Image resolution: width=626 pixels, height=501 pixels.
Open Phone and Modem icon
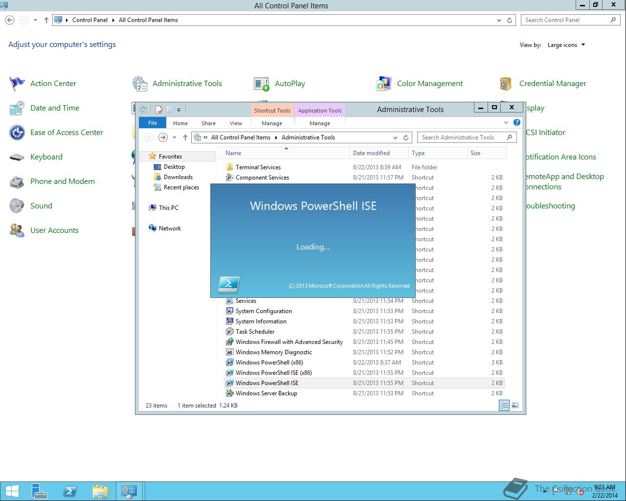pos(17,182)
